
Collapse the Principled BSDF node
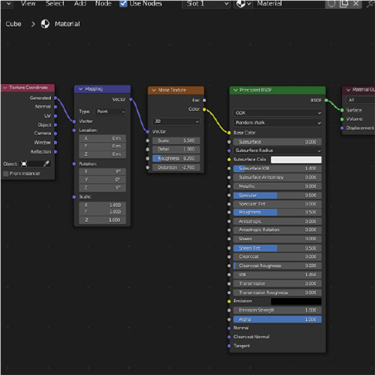click(x=235, y=90)
